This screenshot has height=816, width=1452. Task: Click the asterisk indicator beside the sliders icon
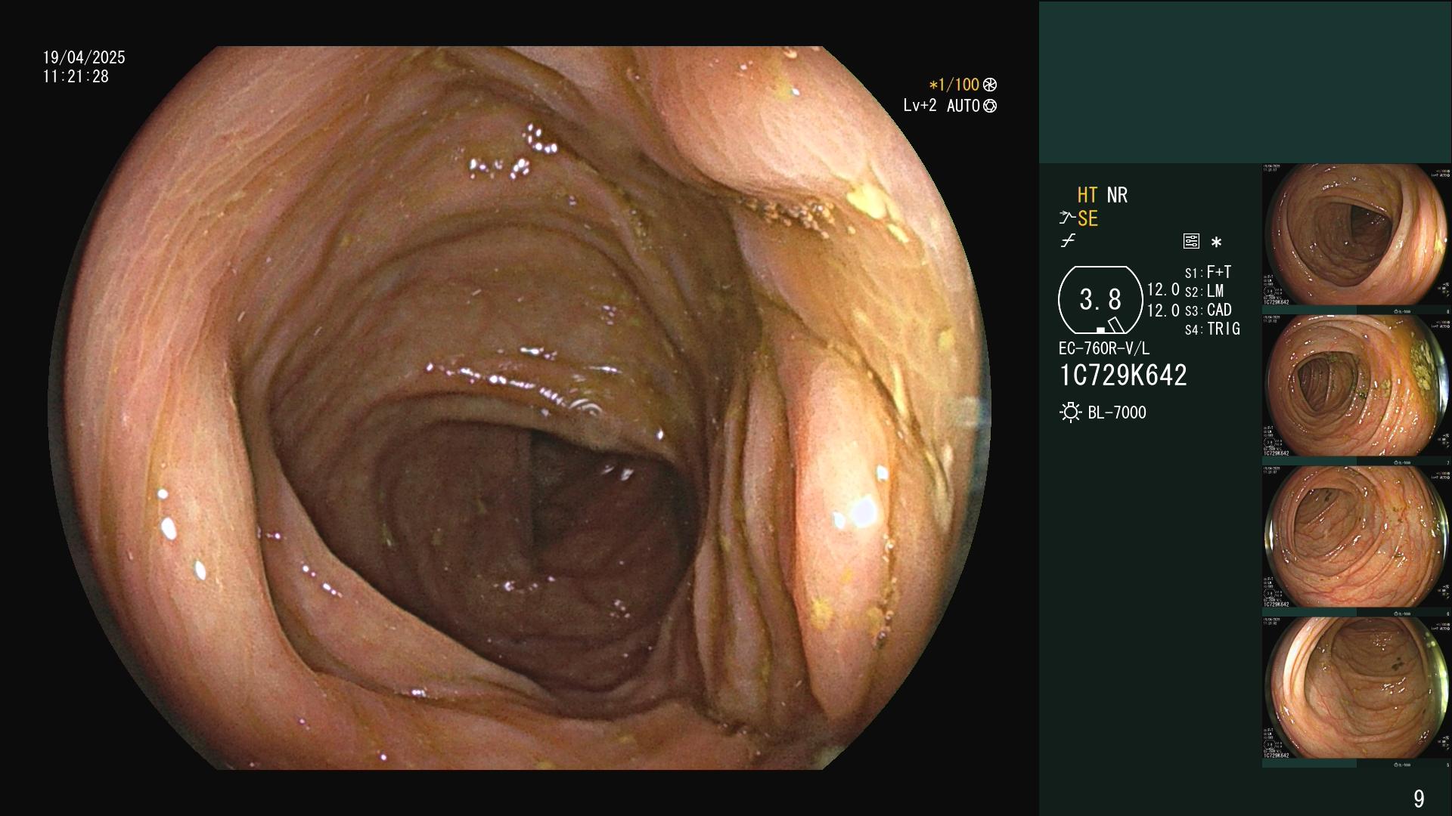[x=1216, y=243]
